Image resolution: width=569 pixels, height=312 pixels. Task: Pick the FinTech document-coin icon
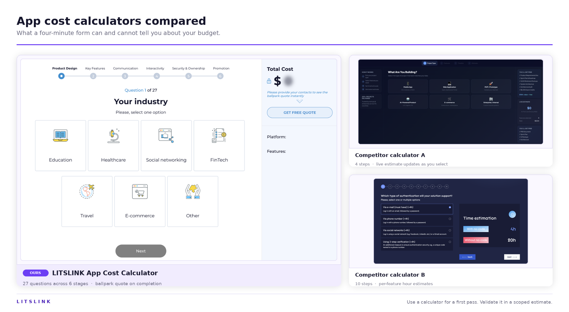tap(219, 135)
